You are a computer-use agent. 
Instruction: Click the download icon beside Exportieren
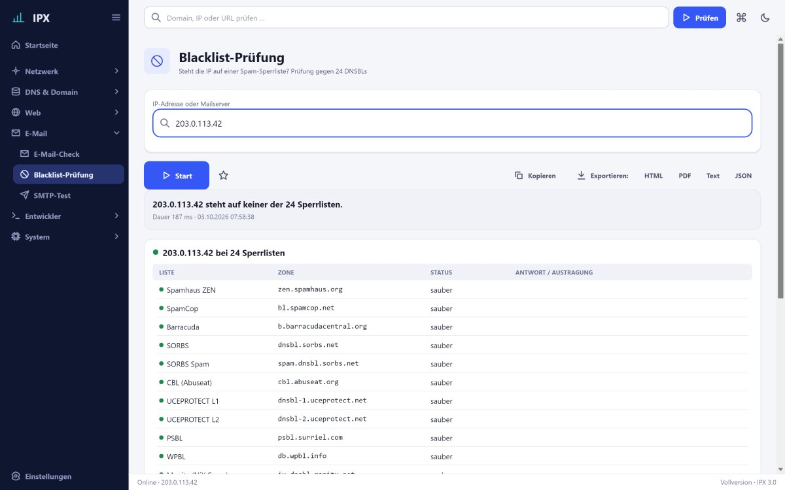coord(581,175)
